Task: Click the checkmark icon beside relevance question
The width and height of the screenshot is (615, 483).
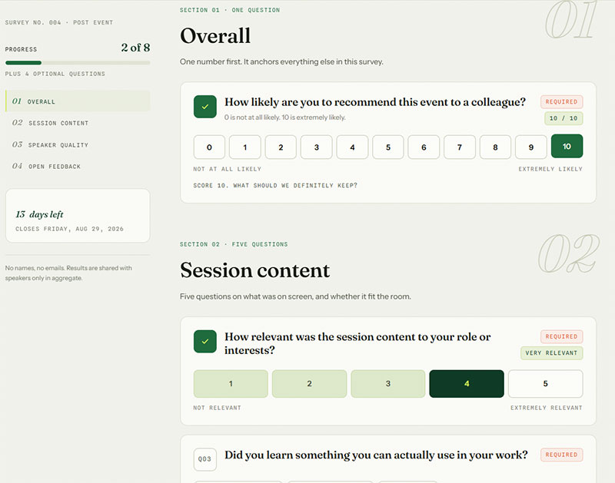Action: [204, 342]
